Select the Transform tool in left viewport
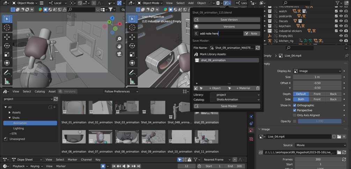 tap(7, 63)
